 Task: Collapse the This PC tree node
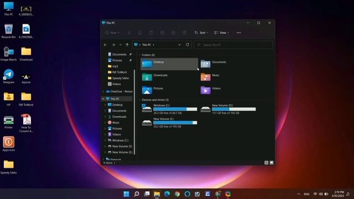click(x=103, y=99)
